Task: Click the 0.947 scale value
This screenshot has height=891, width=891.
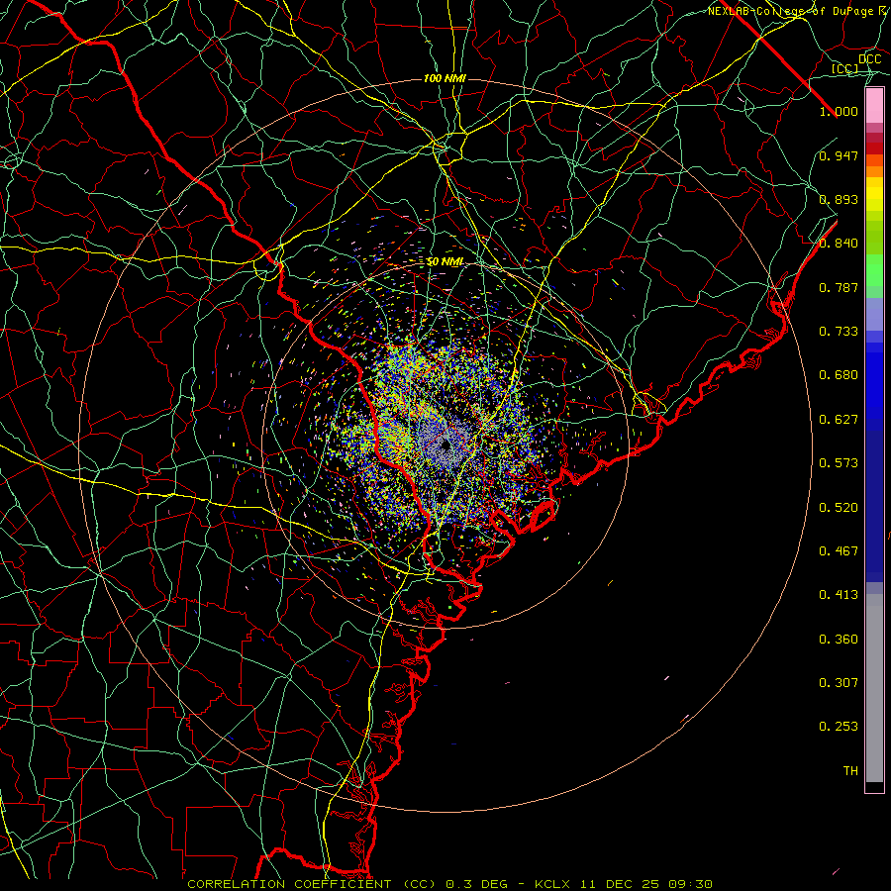Action: [x=839, y=155]
